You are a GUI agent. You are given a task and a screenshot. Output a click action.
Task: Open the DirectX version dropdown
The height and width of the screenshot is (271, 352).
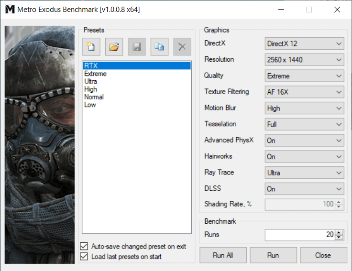coord(304,43)
